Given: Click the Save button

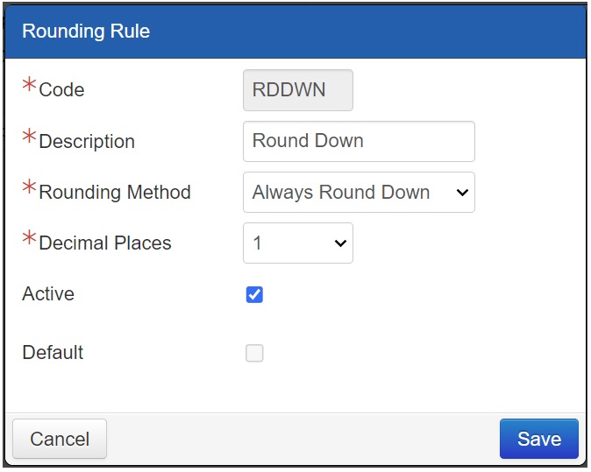Looking at the screenshot, I should pyautogui.click(x=538, y=439).
